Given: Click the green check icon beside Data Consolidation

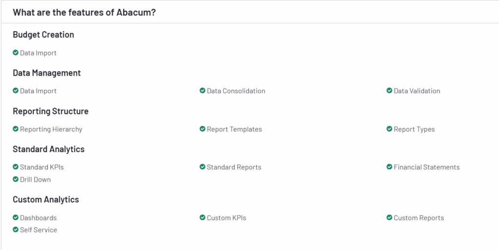Looking at the screenshot, I should click(202, 91).
